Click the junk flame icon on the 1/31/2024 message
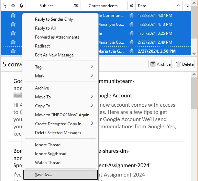 coord(131,33)
